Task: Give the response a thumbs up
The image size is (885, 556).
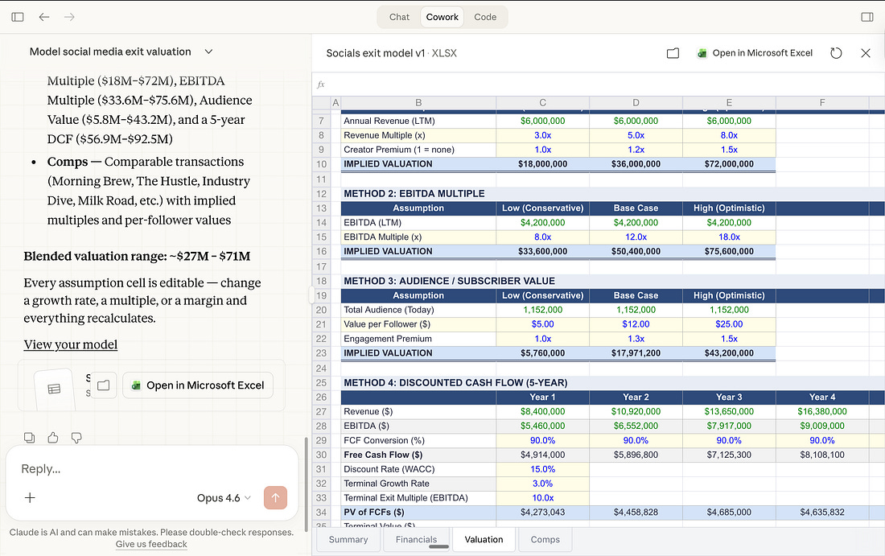Action: (53, 438)
